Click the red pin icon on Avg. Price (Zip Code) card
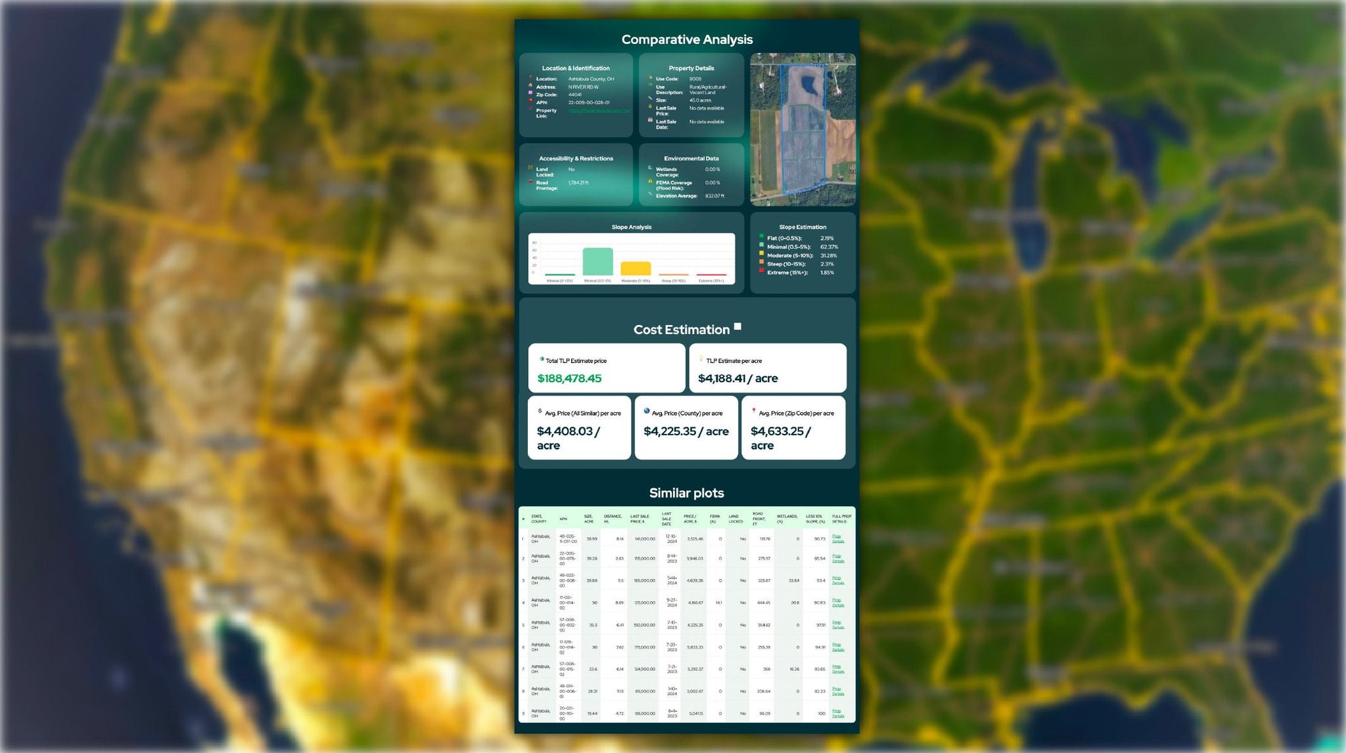This screenshot has height=753, width=1346. pos(754,410)
